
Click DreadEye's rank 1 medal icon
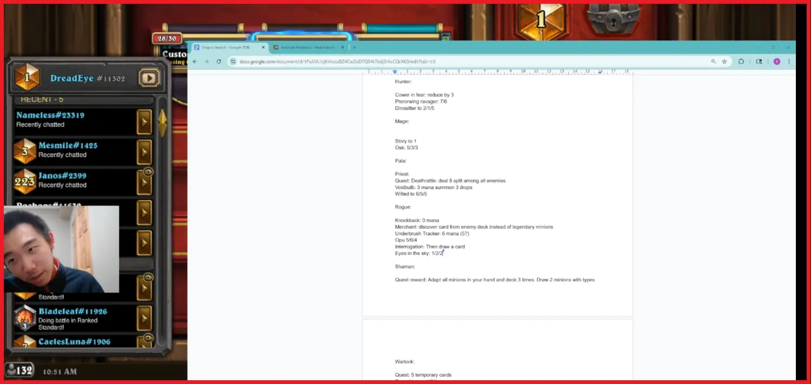pyautogui.click(x=26, y=78)
